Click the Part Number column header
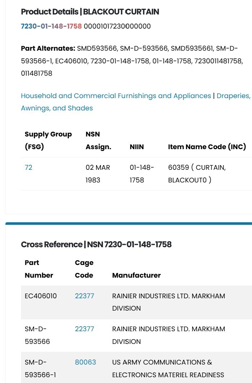 point(39,269)
